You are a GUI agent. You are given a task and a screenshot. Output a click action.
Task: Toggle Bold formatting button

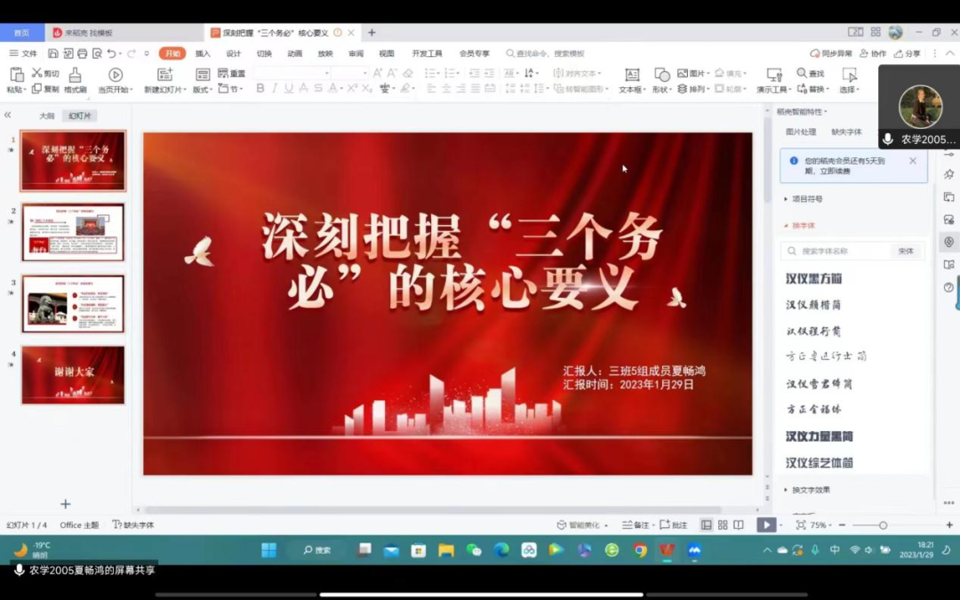[260, 89]
